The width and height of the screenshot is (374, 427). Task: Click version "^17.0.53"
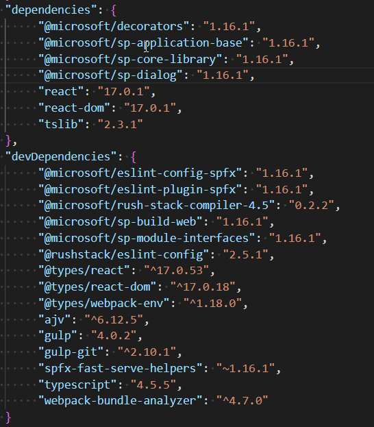[177, 271]
